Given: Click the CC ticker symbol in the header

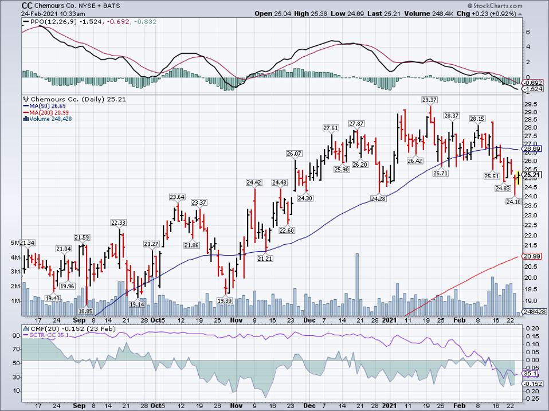Looking at the screenshot, I should click(26, 6).
